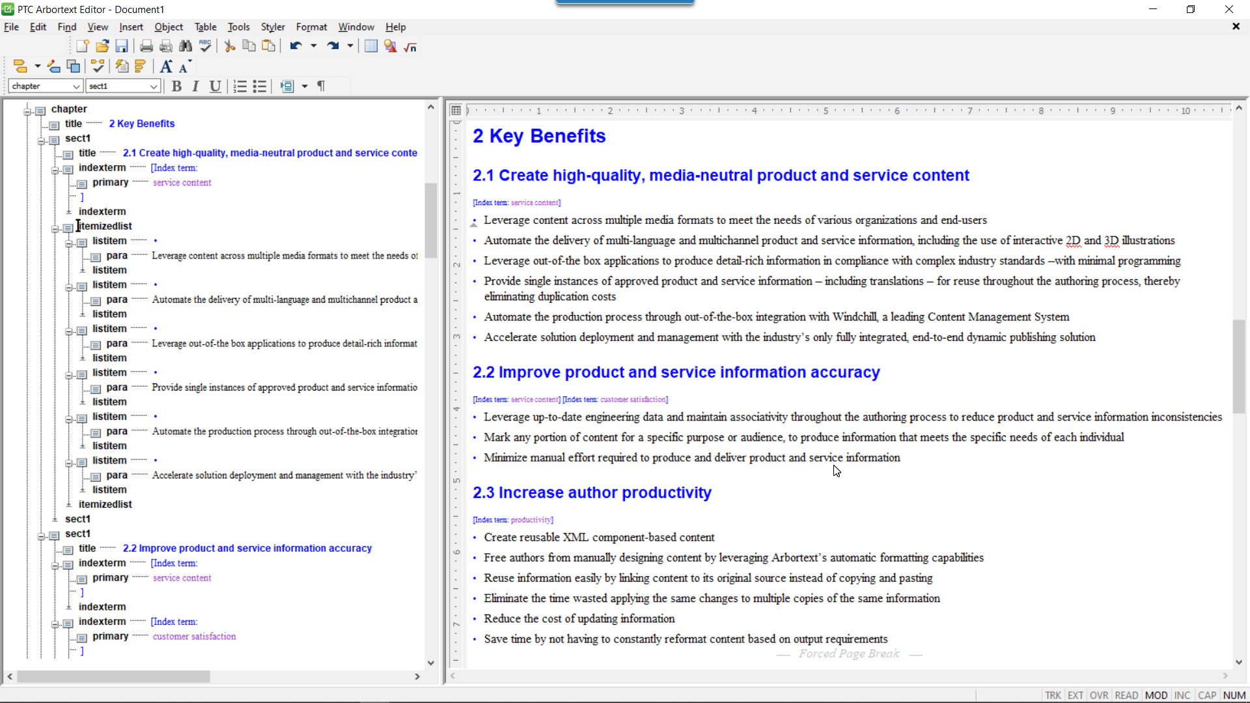Save the document with the floppy icon
Screen dimensions: 1250x703
tap(122, 46)
